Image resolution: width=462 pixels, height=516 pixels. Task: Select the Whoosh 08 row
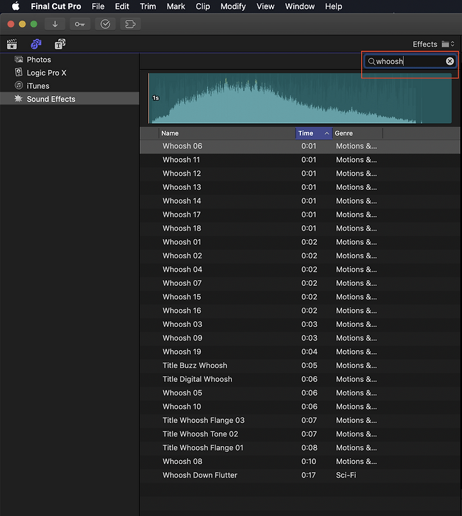click(300, 462)
